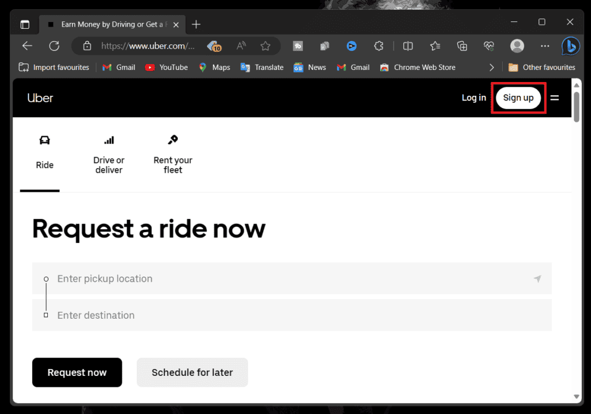Open site permissions via the lock icon

click(87, 46)
